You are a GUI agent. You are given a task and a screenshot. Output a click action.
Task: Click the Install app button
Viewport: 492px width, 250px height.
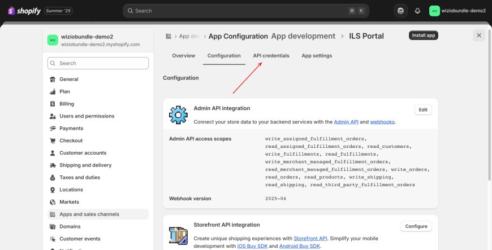pyautogui.click(x=423, y=36)
